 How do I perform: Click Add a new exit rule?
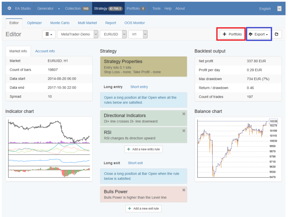144,209
